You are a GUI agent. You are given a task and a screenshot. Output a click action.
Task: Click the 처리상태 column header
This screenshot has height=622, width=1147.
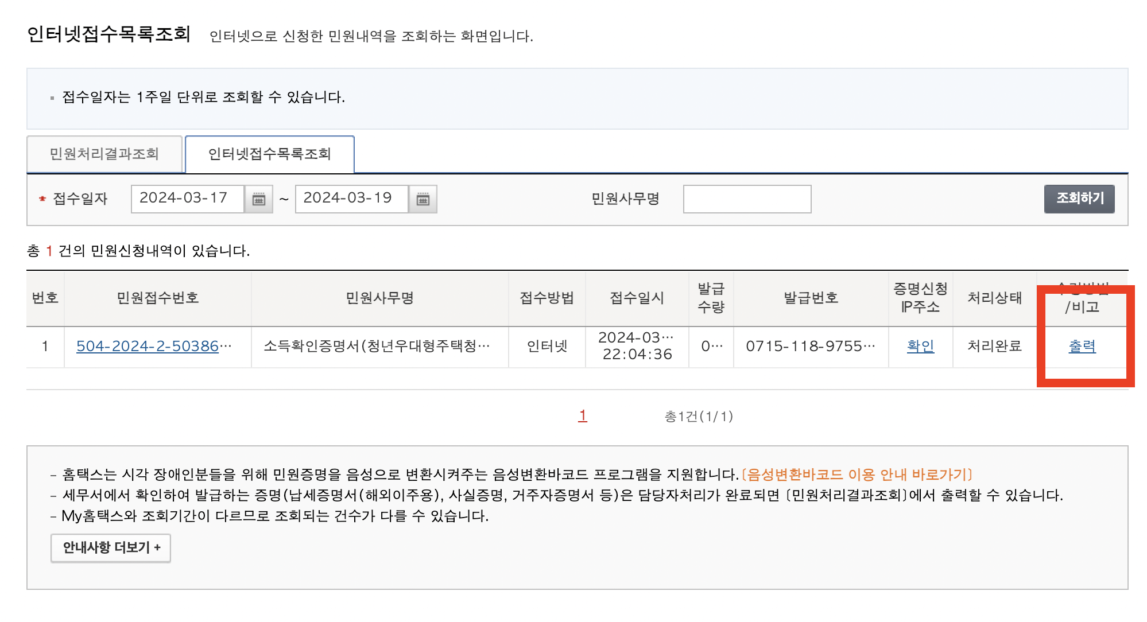(994, 298)
